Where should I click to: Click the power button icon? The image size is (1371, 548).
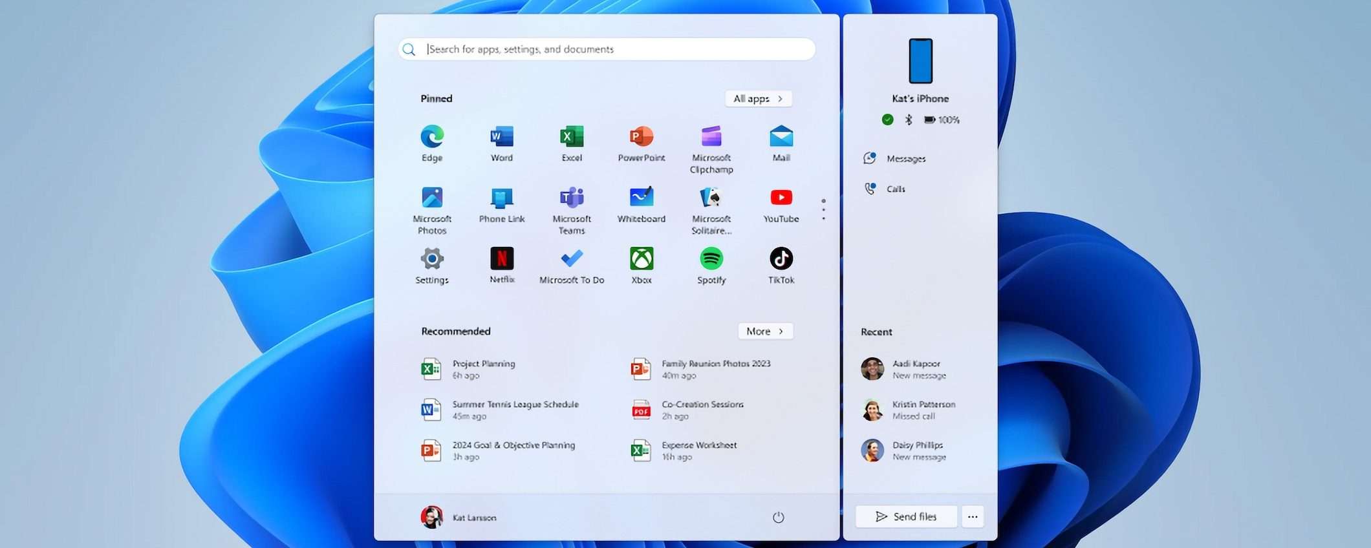779,517
